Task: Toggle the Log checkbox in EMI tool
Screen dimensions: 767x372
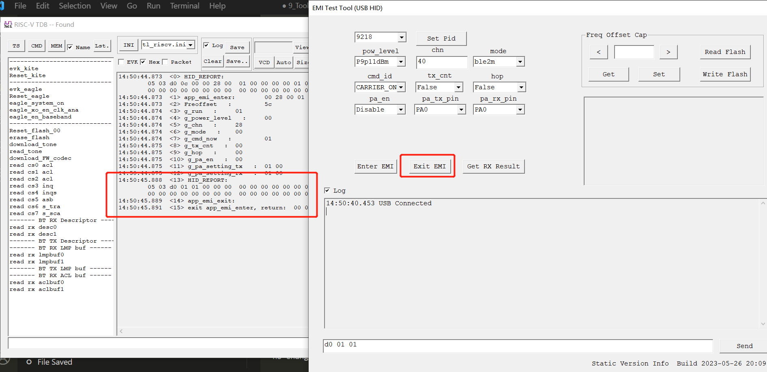Action: click(x=327, y=191)
